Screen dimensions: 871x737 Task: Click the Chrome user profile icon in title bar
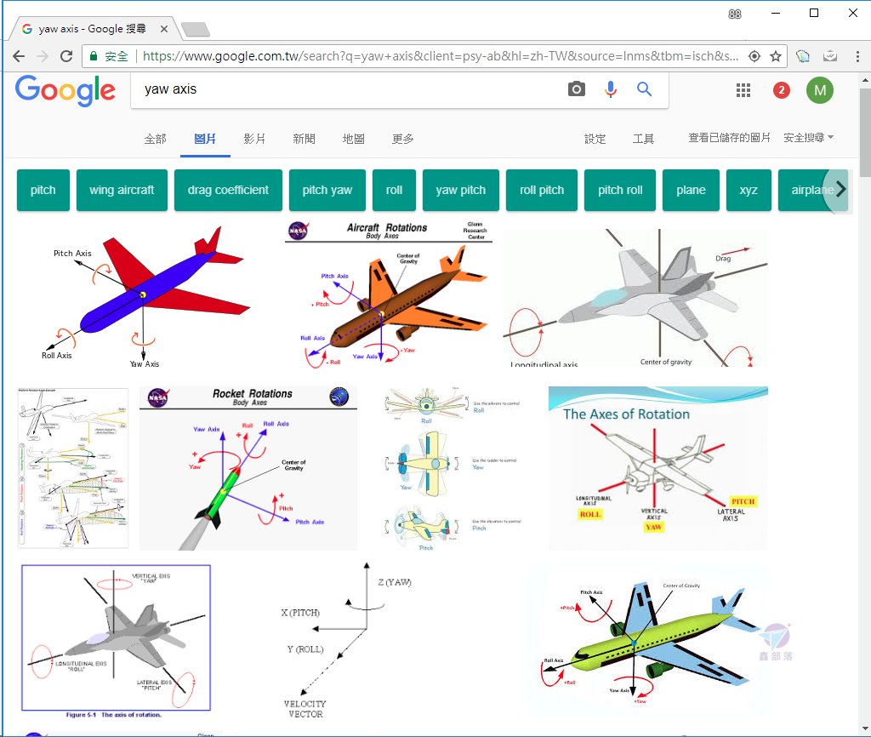(734, 14)
